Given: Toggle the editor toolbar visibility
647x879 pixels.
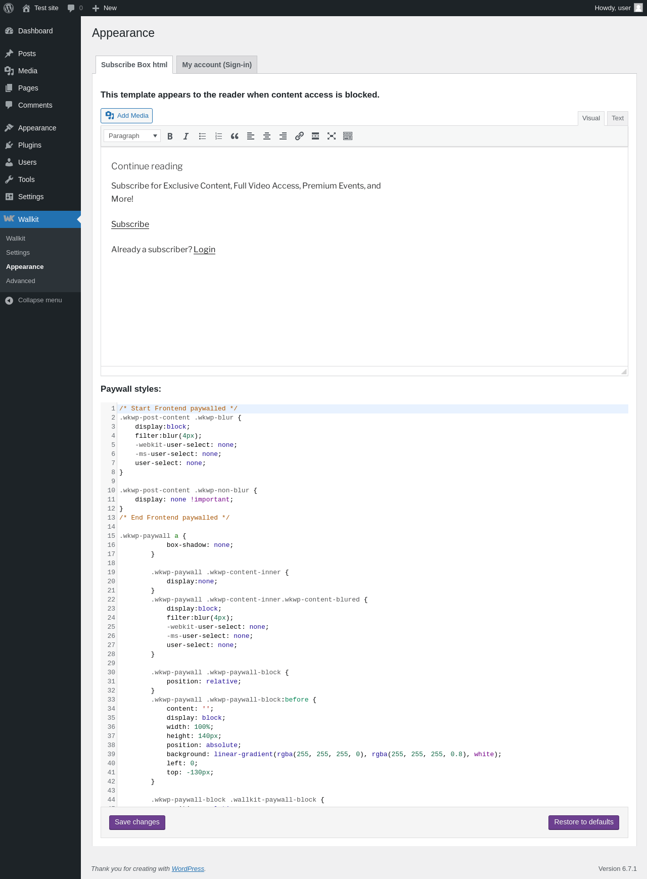Looking at the screenshot, I should (x=348, y=136).
